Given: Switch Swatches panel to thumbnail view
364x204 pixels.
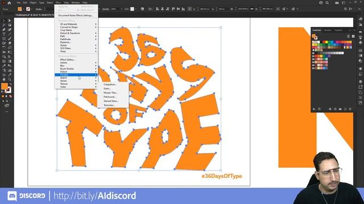Looking at the screenshot, I should tap(353, 36).
